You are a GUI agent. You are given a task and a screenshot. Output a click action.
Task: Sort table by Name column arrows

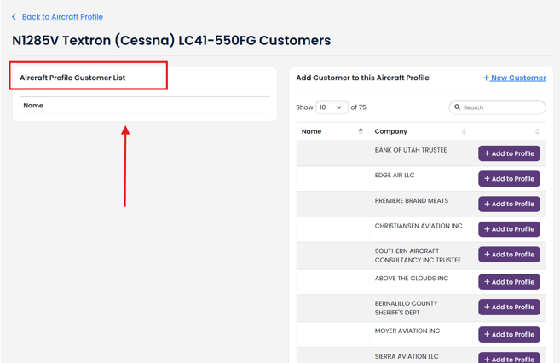[x=361, y=131]
